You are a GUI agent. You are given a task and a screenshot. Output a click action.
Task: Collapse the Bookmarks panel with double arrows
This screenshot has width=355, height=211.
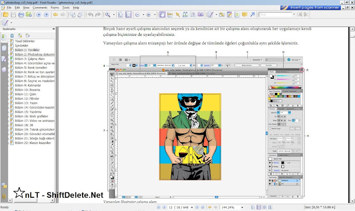click(53, 29)
